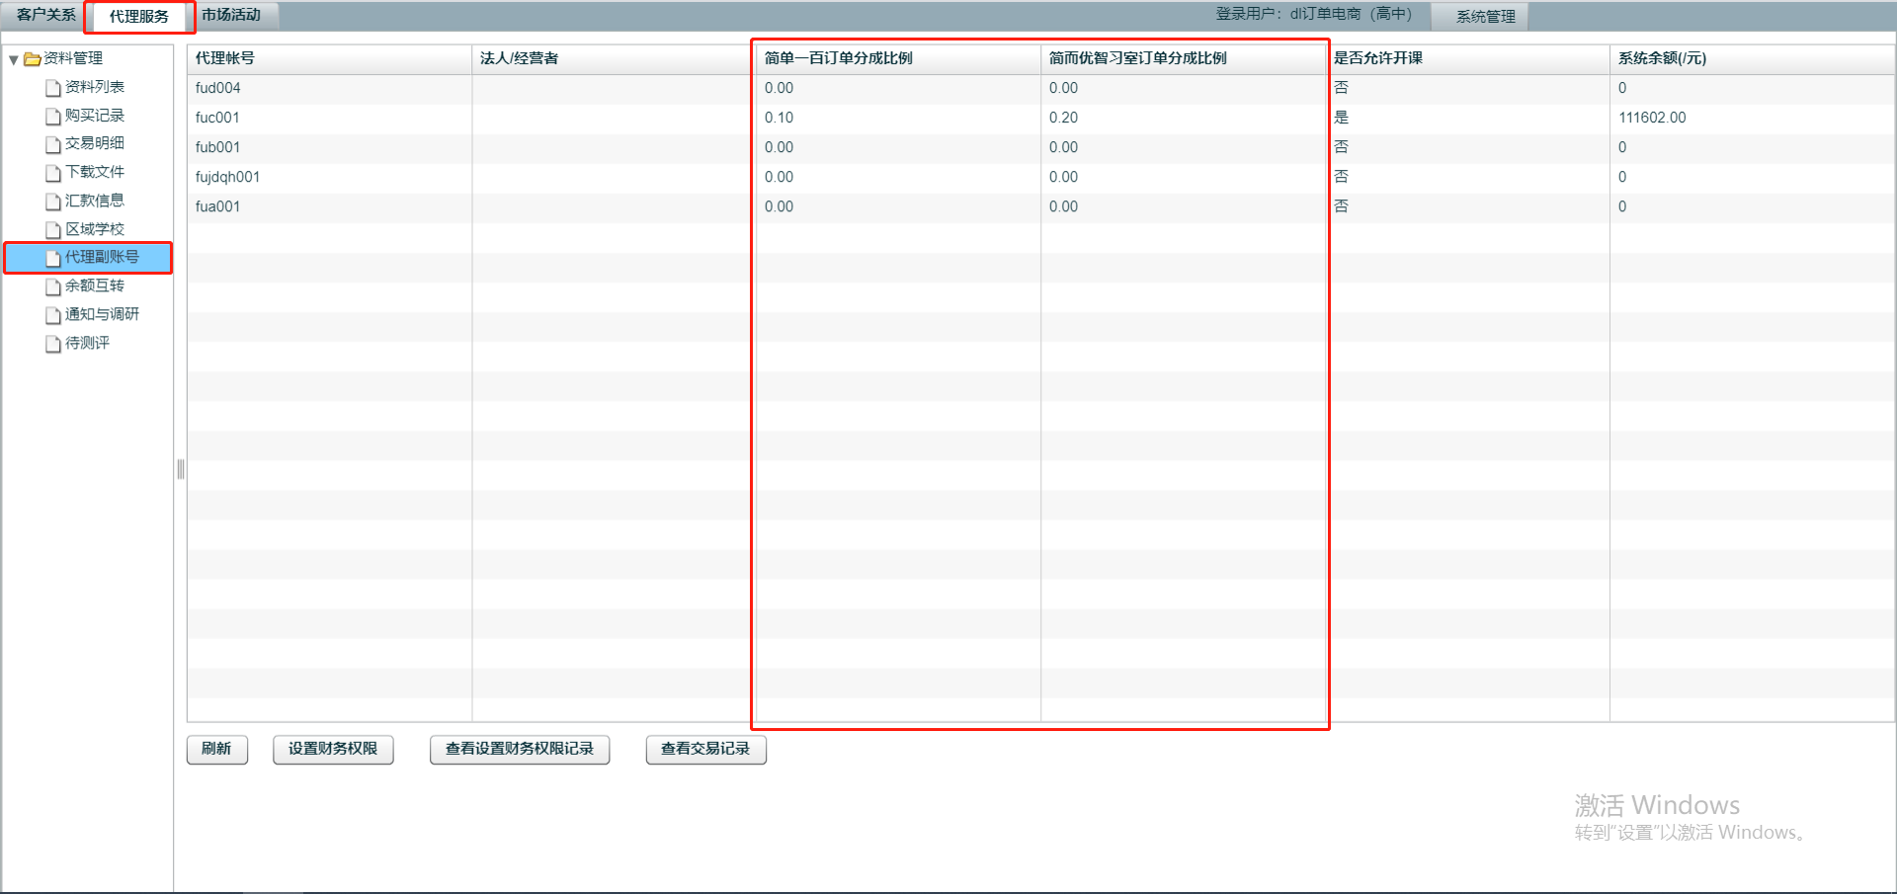
Task: Click the 购买记录 page icon
Action: click(53, 117)
